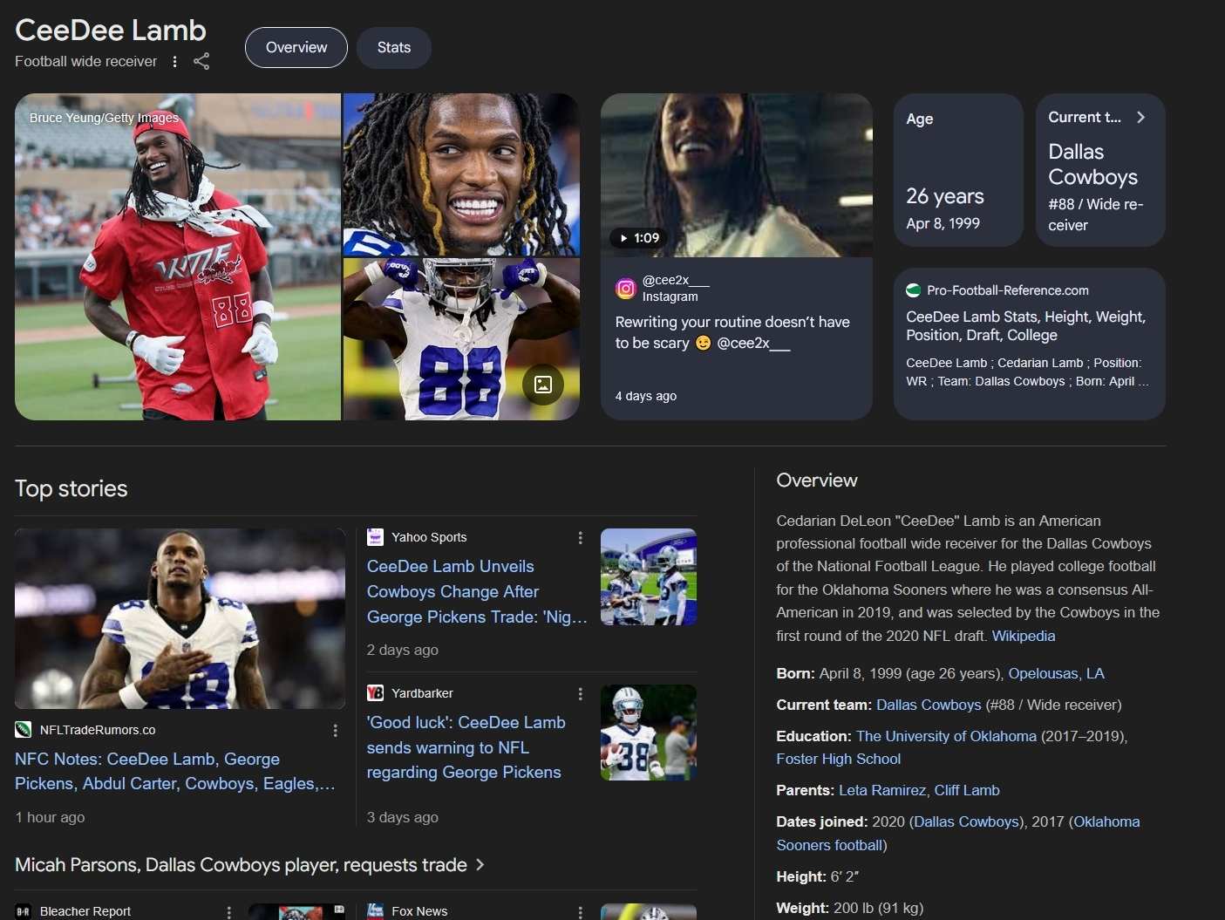Click the NFLTradeRumors.co favicon
The width and height of the screenshot is (1225, 920).
click(23, 730)
